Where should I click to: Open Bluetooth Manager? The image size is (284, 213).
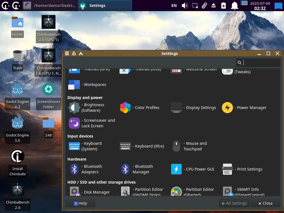tap(137, 169)
